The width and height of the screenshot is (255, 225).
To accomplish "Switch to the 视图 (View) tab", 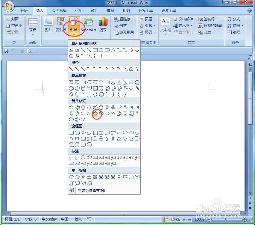I will pyautogui.click(x=126, y=11).
